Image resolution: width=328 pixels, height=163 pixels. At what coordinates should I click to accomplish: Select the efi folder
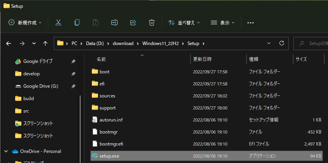point(206,84)
